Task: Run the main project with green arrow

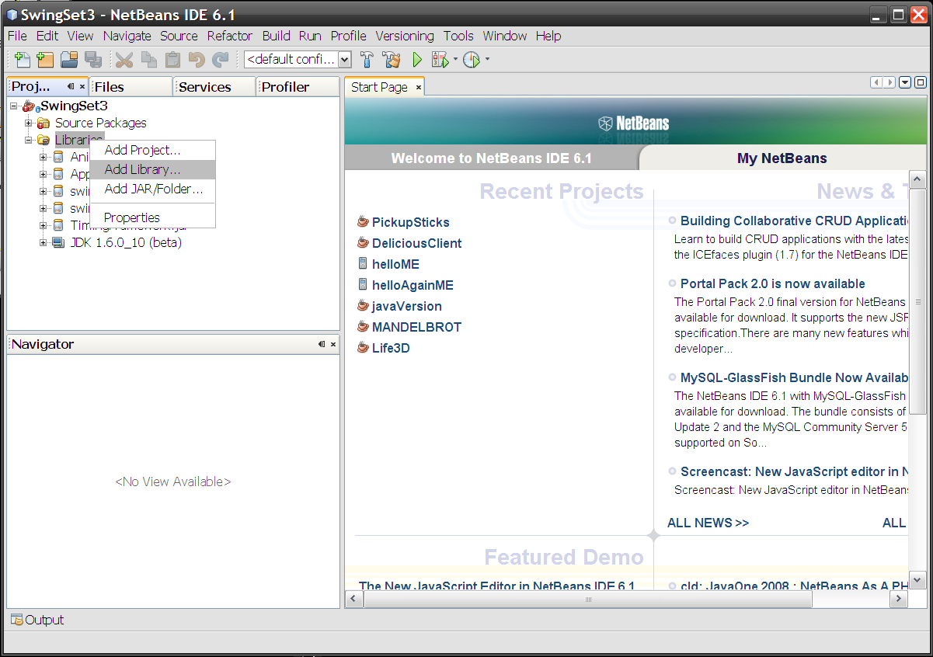Action: [x=417, y=60]
